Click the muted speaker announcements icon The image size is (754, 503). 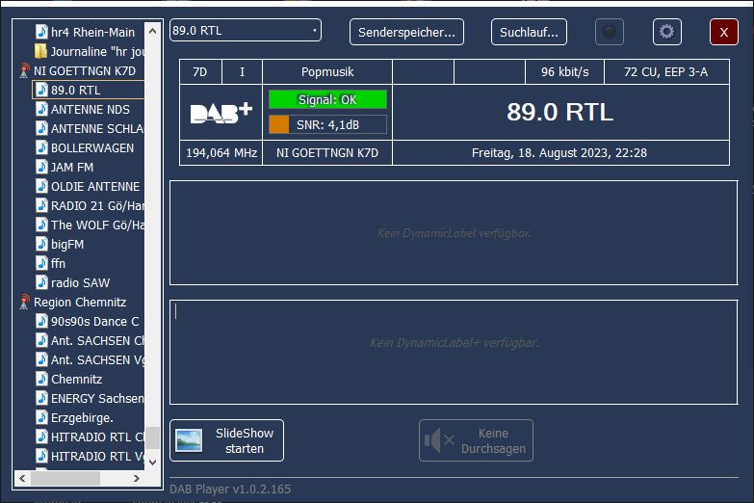(x=439, y=440)
